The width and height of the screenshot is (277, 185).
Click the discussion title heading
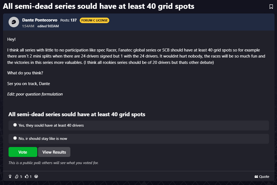98,6
